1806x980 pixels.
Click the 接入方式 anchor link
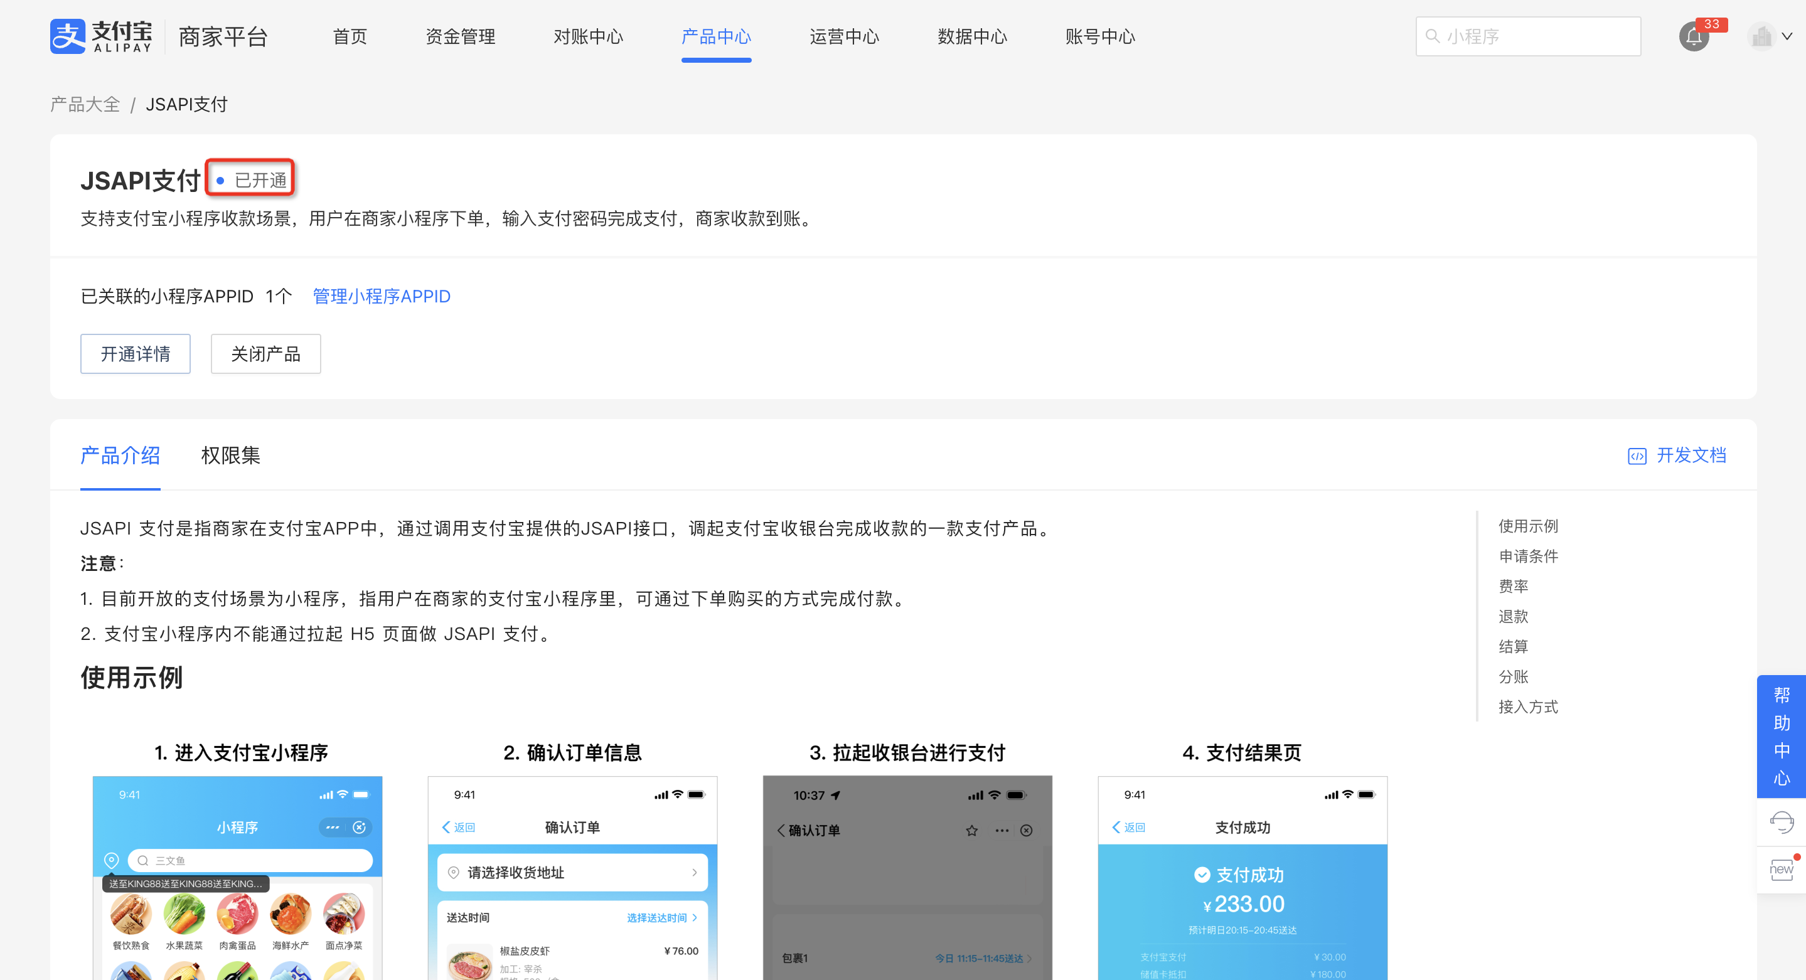click(x=1527, y=706)
